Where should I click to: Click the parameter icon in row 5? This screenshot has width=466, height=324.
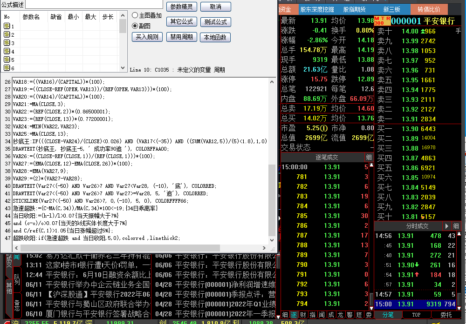7,60
